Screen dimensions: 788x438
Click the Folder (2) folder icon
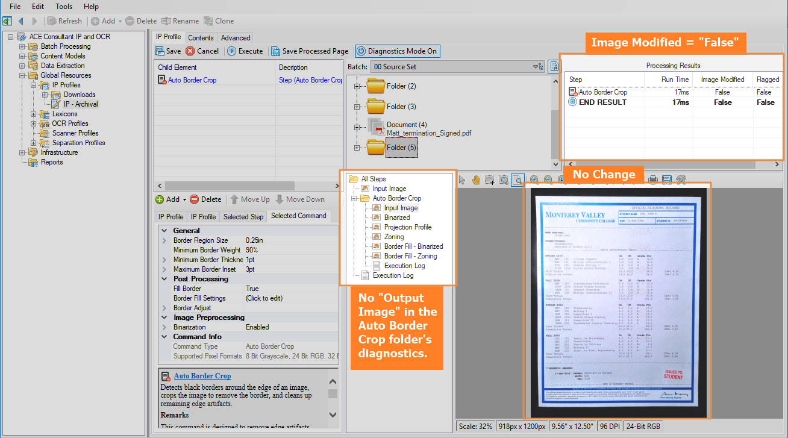[x=376, y=86]
